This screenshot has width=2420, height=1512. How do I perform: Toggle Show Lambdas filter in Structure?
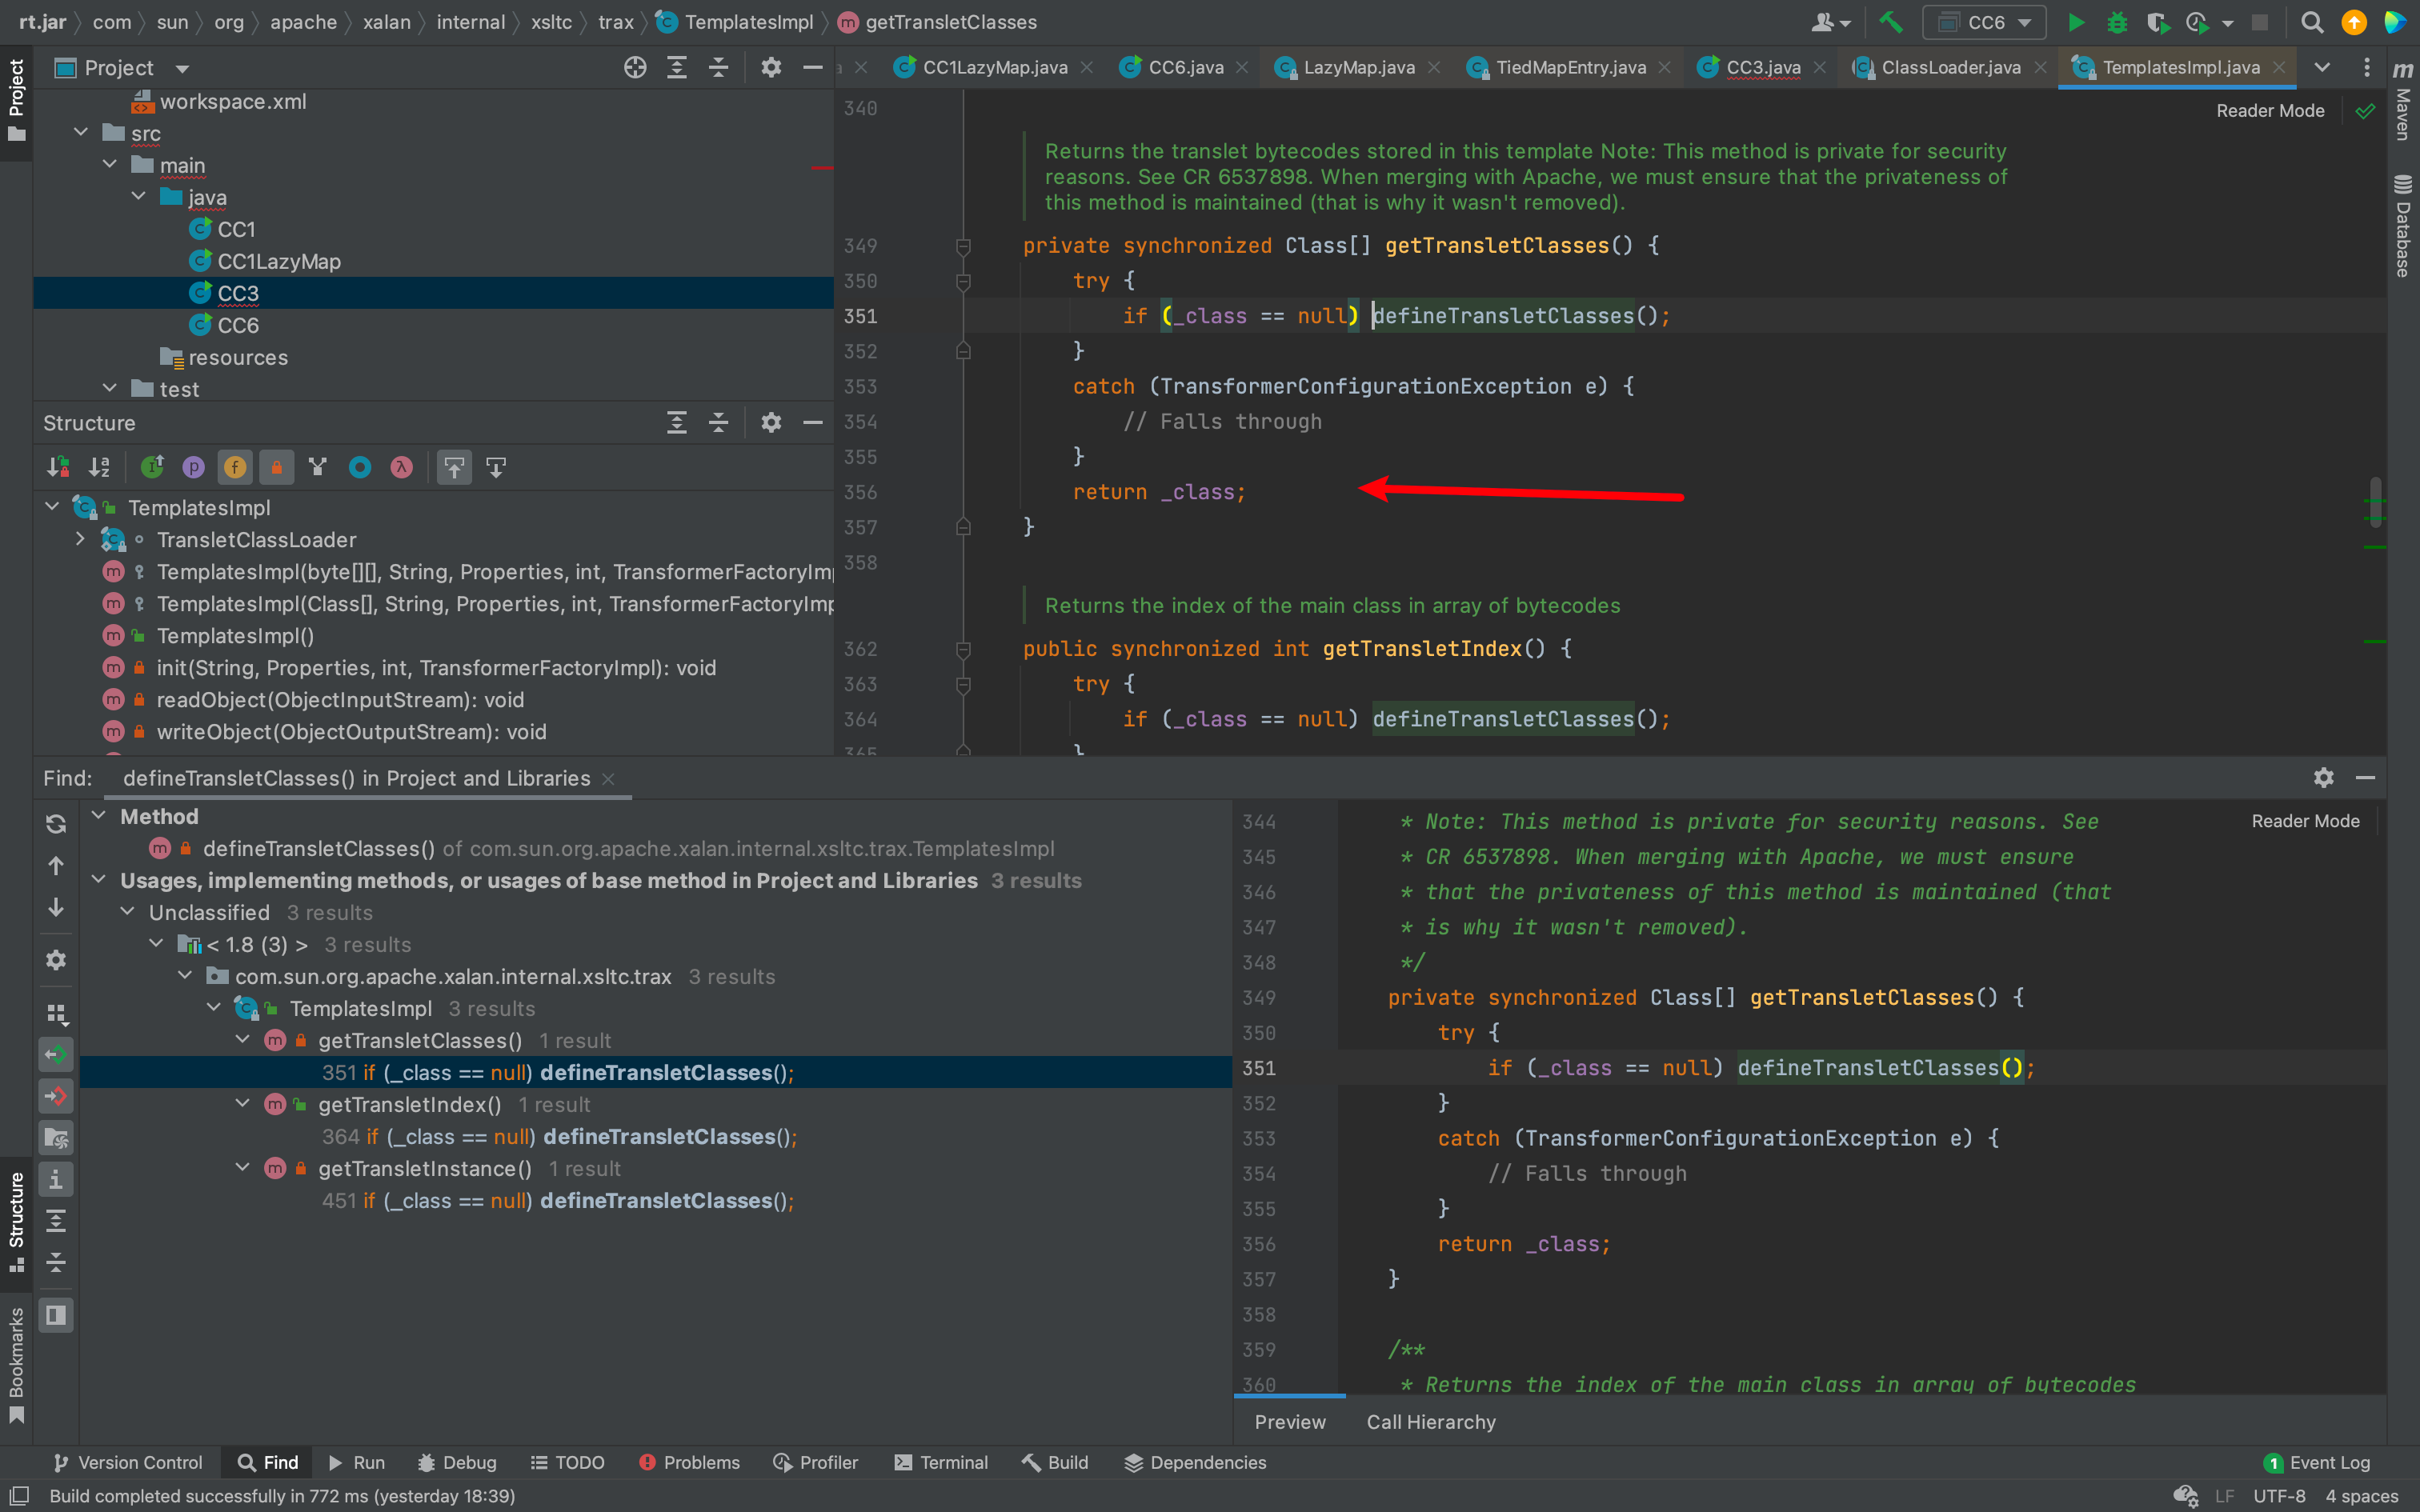click(x=402, y=467)
